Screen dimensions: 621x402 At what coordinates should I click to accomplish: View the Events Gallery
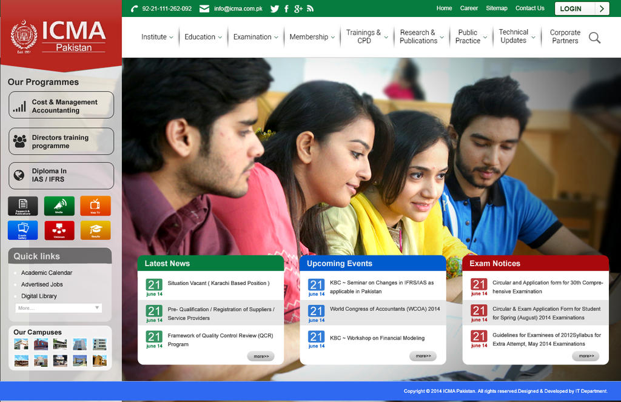pyautogui.click(x=22, y=230)
